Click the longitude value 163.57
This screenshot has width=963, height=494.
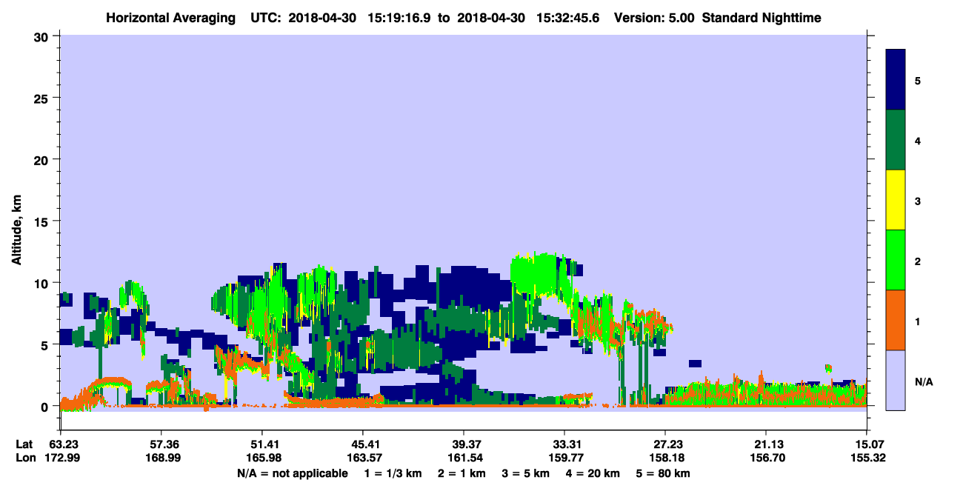click(x=363, y=458)
